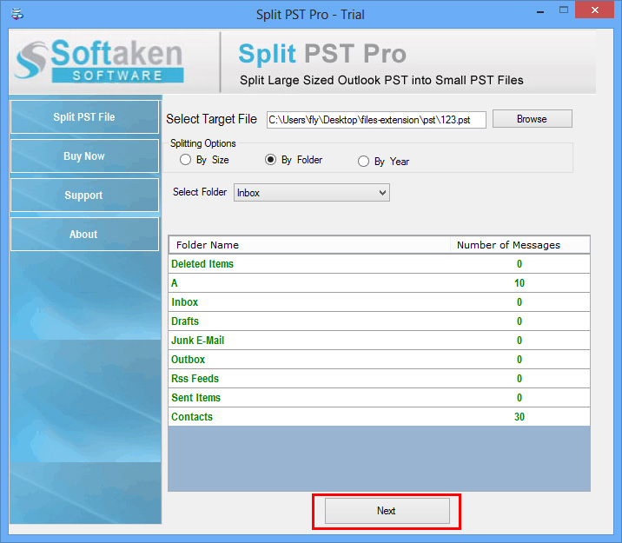Click the Next button
Screen dimensions: 622x543
387,511
